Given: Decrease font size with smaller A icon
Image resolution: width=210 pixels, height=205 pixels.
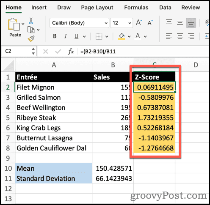Looking at the screenshot, I should 150,22.
